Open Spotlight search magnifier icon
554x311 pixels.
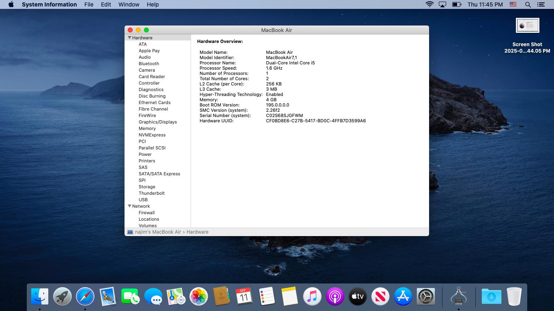[x=528, y=4]
